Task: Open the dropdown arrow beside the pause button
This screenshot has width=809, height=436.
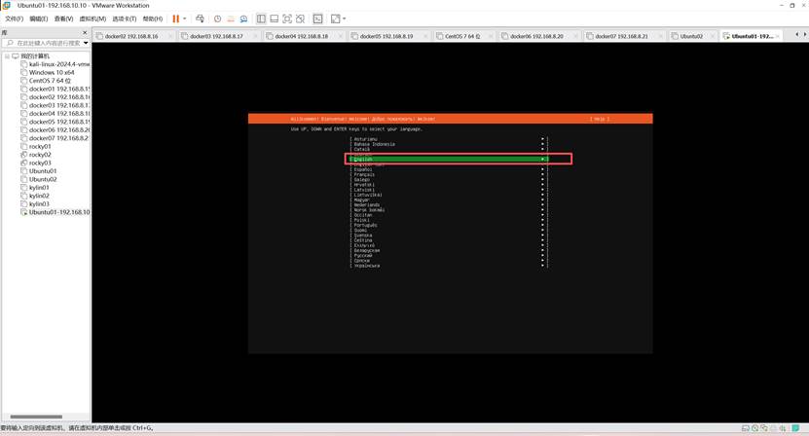Action: coord(185,18)
